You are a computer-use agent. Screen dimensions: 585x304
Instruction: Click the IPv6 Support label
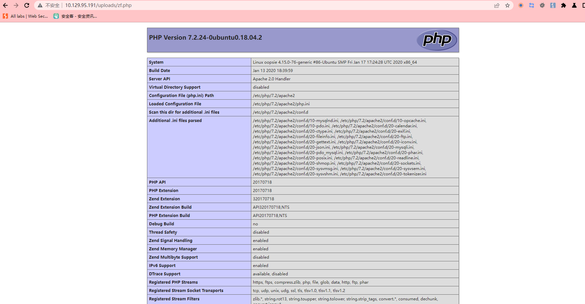click(x=162, y=266)
